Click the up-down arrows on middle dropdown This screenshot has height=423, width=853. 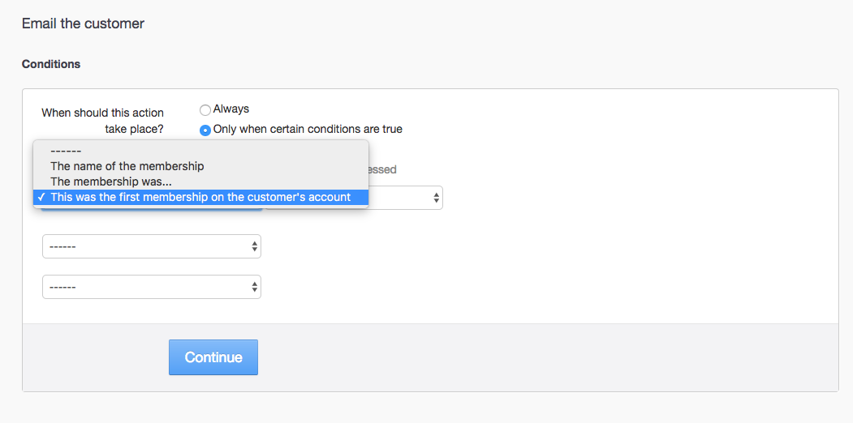pos(255,246)
